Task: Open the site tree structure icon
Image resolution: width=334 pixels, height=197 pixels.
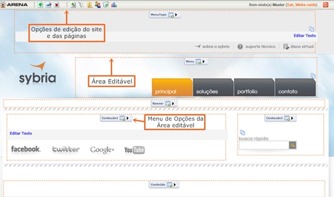Action: click(81, 5)
